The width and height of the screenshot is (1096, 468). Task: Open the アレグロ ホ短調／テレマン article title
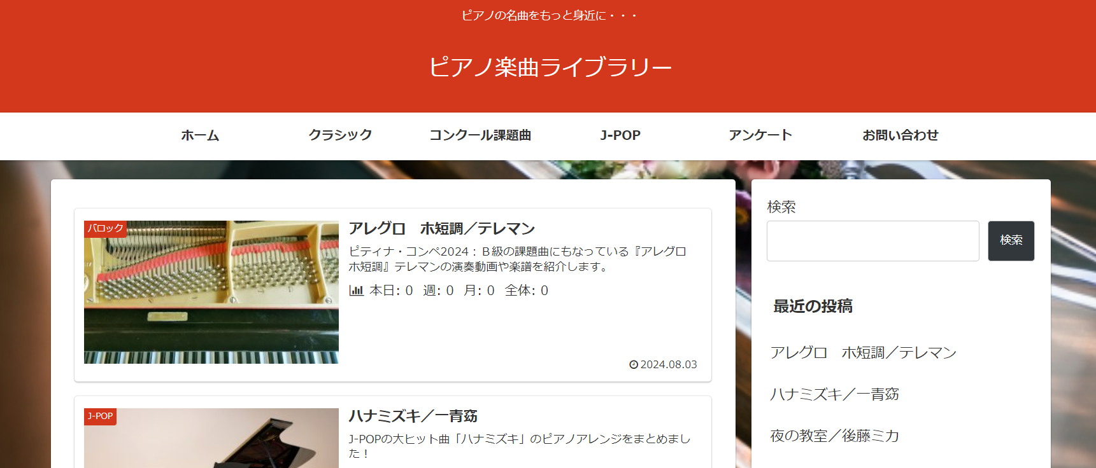pyautogui.click(x=441, y=228)
